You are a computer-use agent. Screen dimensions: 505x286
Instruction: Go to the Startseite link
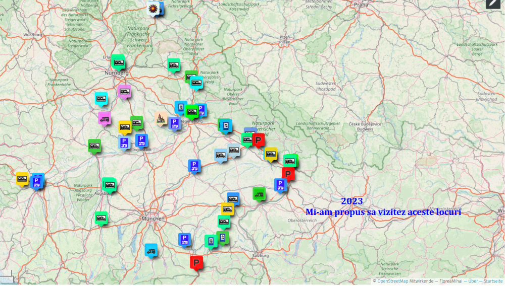tap(493, 281)
